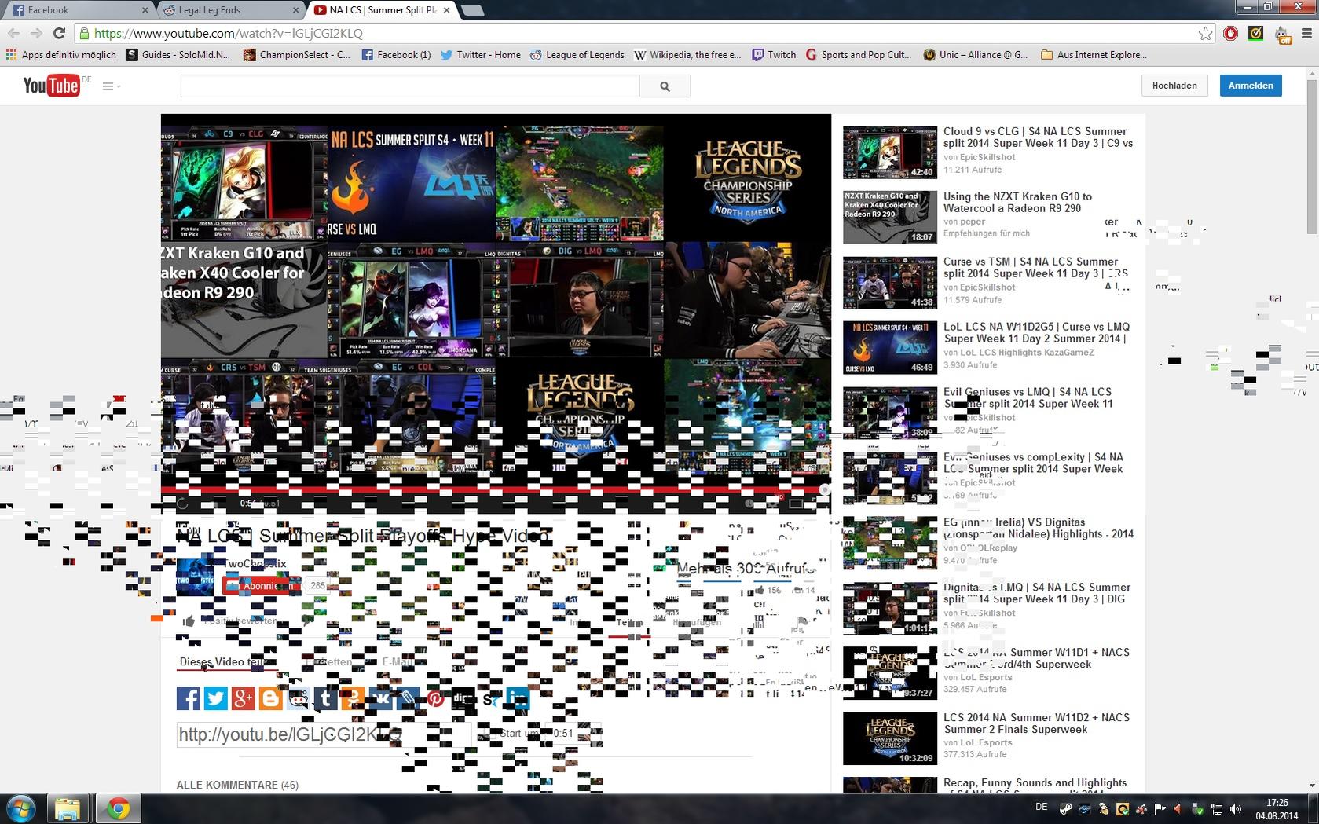Image resolution: width=1319 pixels, height=824 pixels.
Task: Open a new browser tab
Action: [x=471, y=10]
